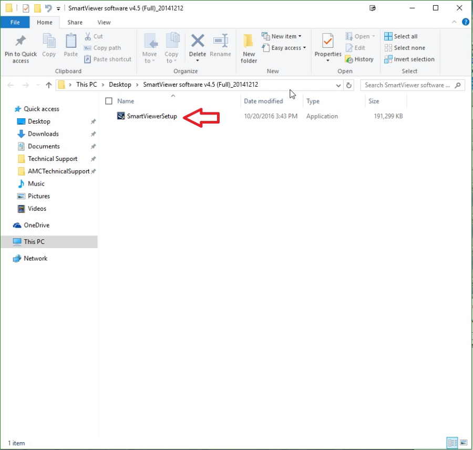Open Downloads in Quick access
Image resolution: width=473 pixels, height=450 pixels.
click(43, 134)
